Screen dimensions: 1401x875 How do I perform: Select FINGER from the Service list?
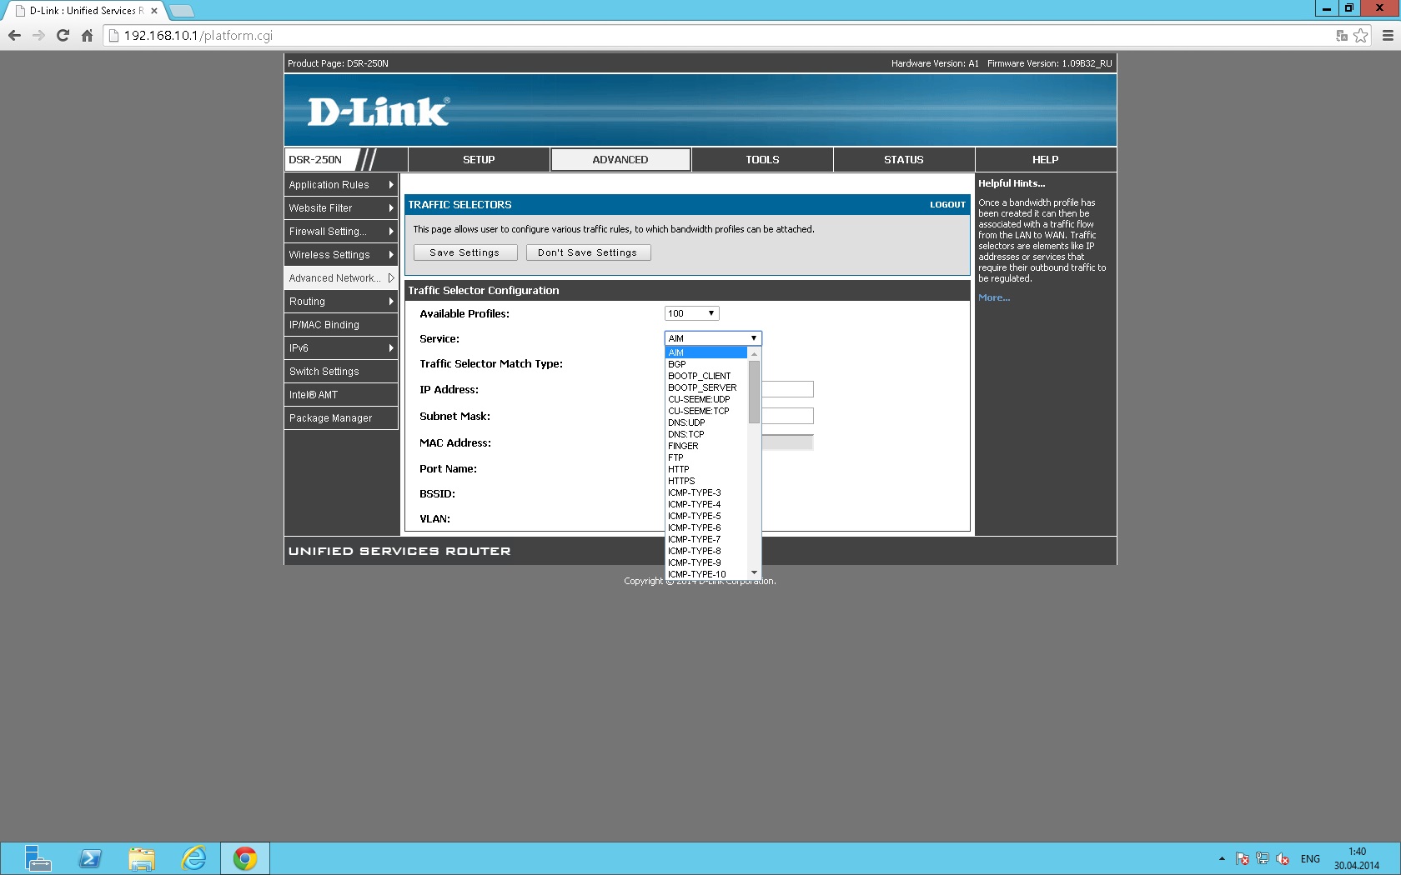point(706,446)
